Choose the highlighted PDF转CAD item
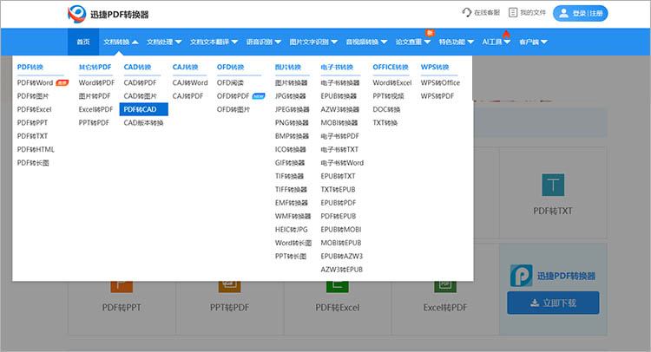651x352 pixels. [x=143, y=109]
